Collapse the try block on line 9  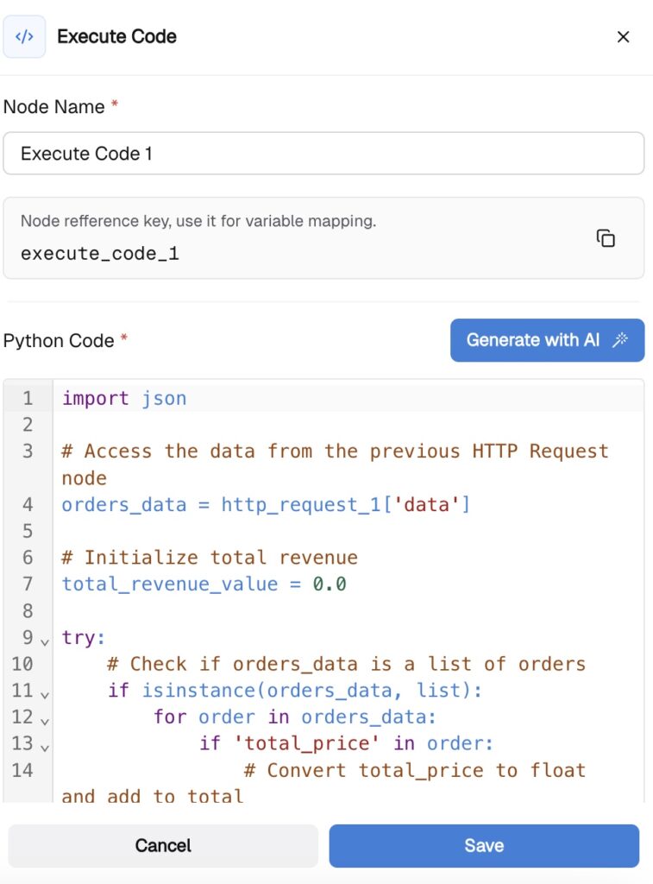44,640
